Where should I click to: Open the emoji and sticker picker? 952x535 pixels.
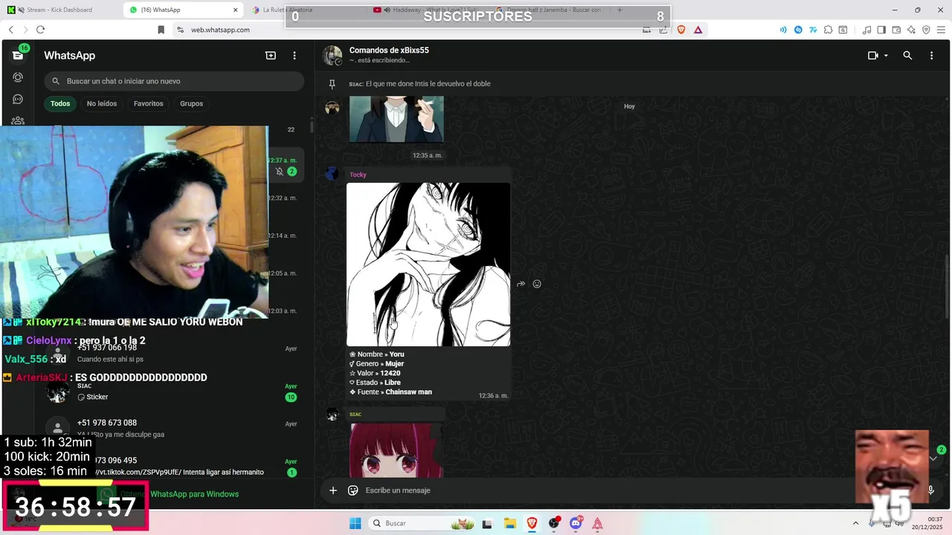tap(353, 490)
